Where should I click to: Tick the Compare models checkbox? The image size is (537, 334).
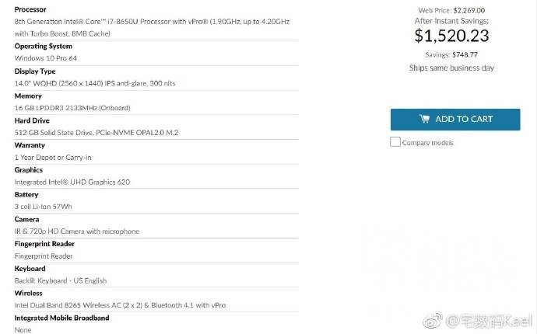click(395, 142)
